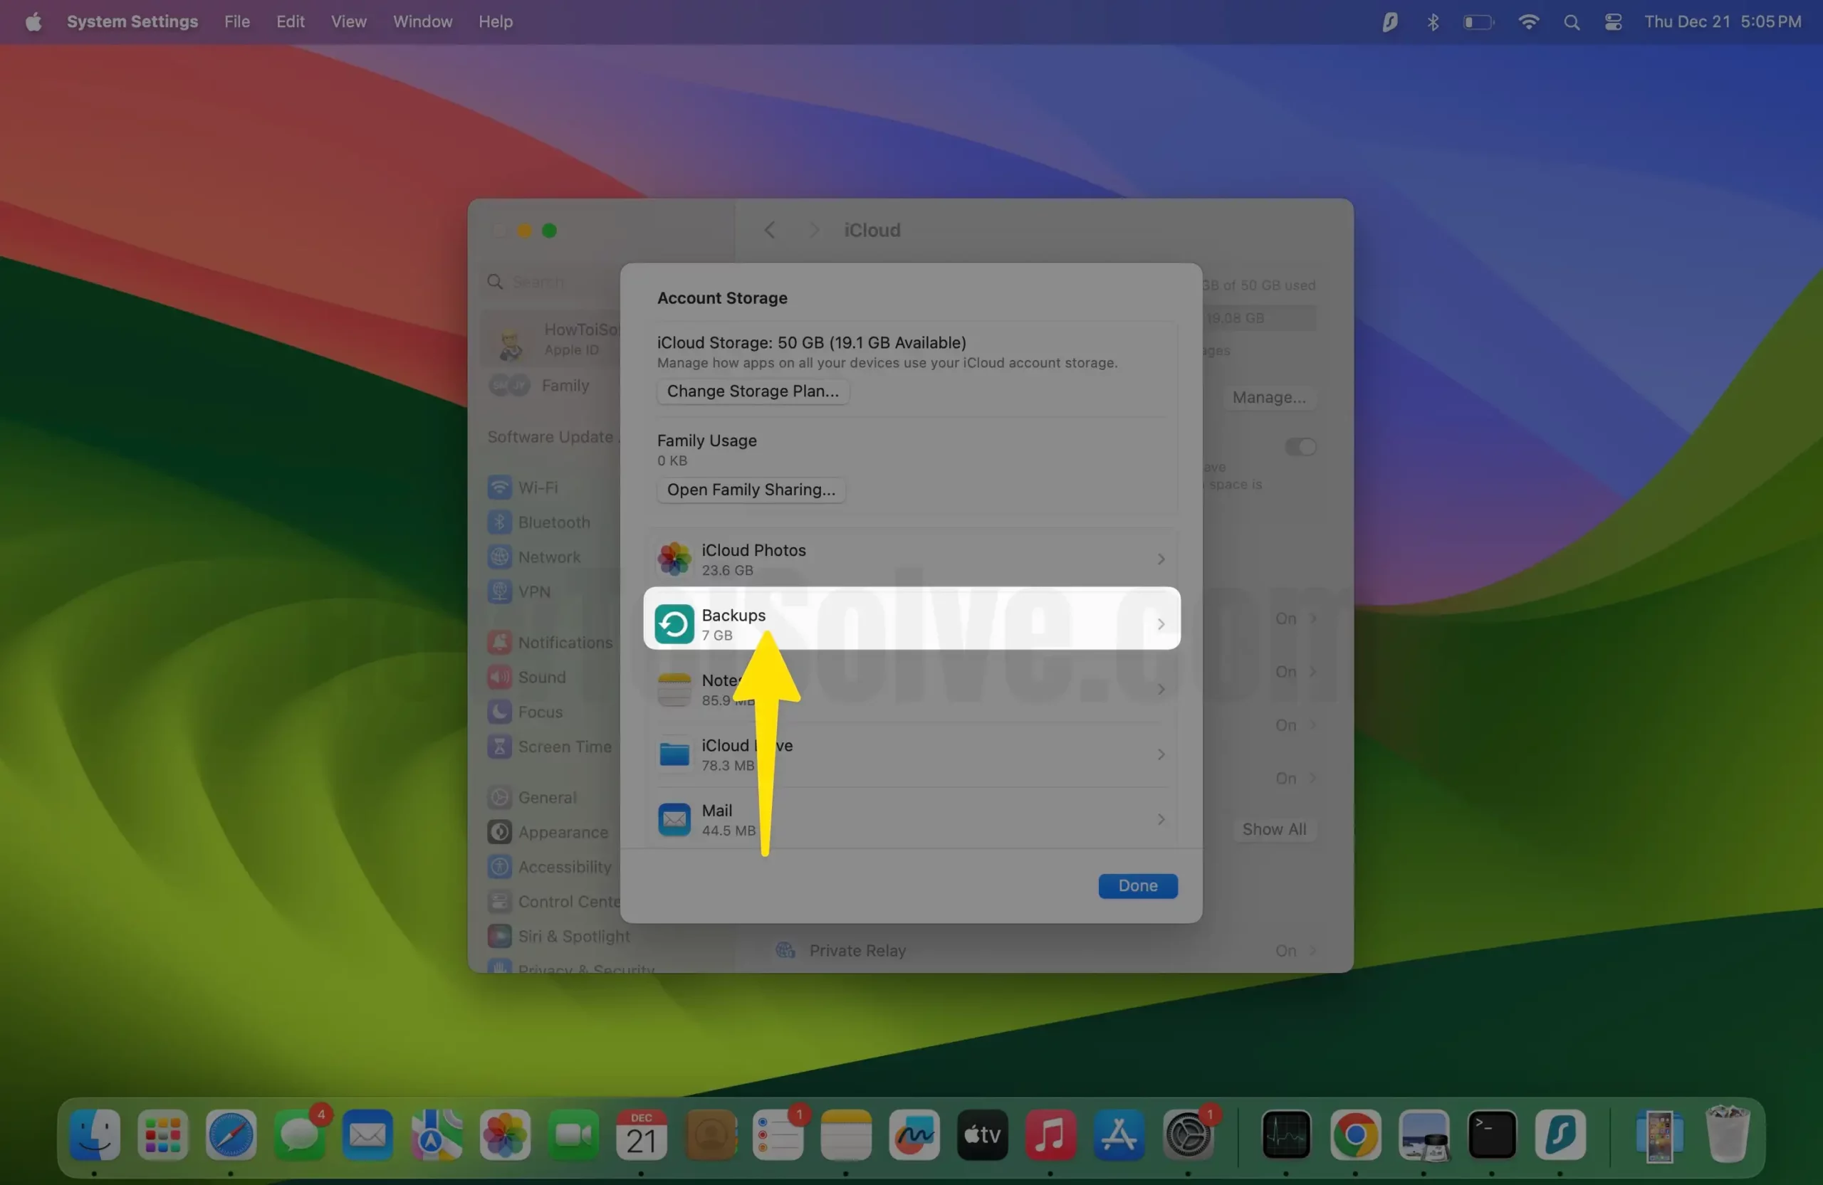Open the Edit menu
This screenshot has width=1823, height=1185.
pyautogui.click(x=291, y=21)
